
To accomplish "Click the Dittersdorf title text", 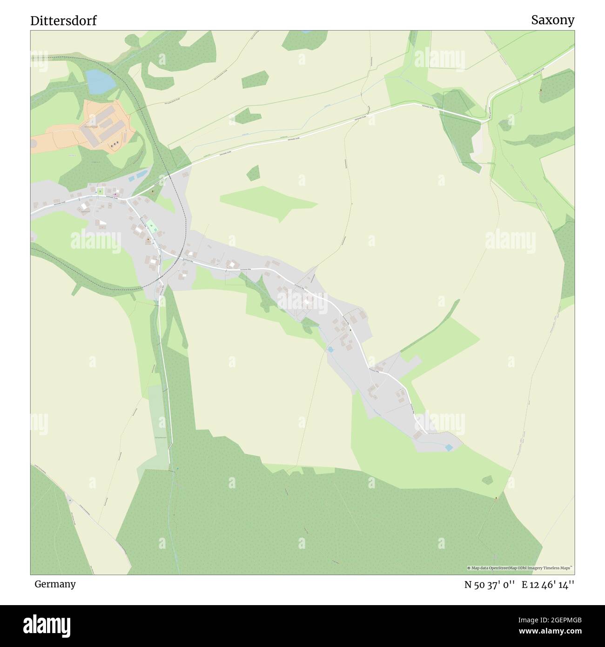I will click(x=64, y=21).
